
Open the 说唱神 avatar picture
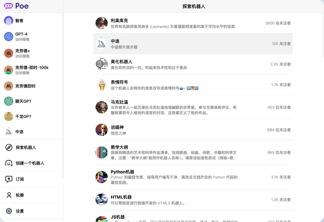point(102,130)
